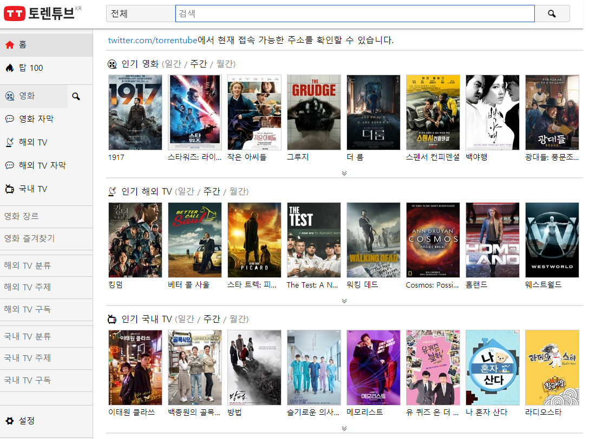Open the 슬기로운 의사생활 poster
Screen dimensions: 589x439
point(313,367)
